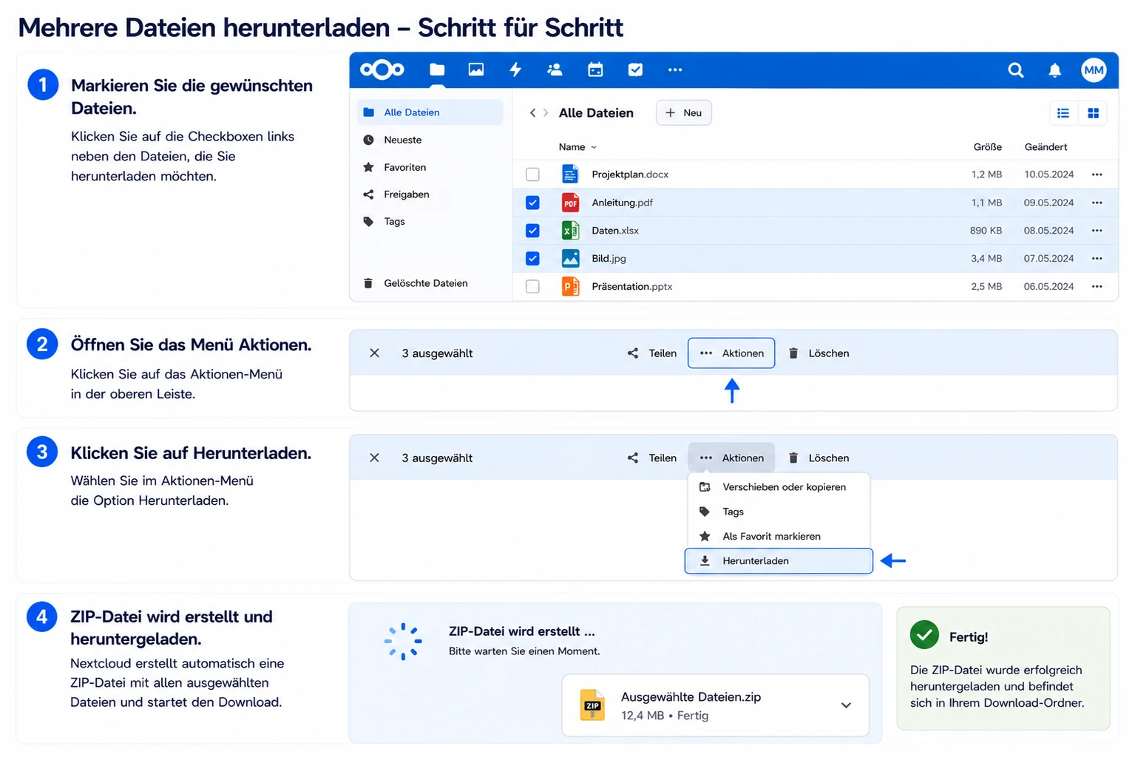Click file name Anleitung.pdf
The height and width of the screenshot is (757, 1135).
(622, 203)
